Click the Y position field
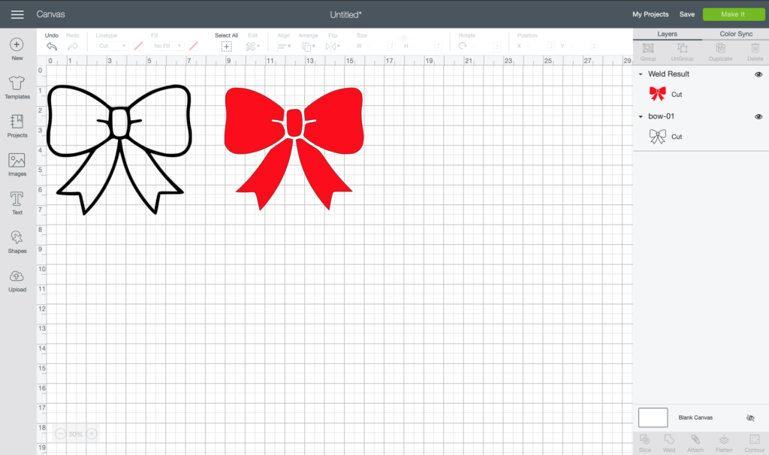 [x=582, y=46]
